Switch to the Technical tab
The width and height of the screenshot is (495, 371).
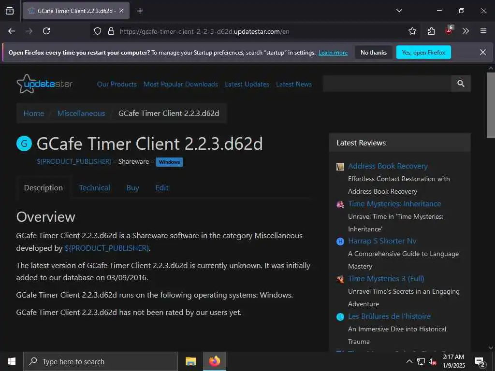tap(94, 188)
